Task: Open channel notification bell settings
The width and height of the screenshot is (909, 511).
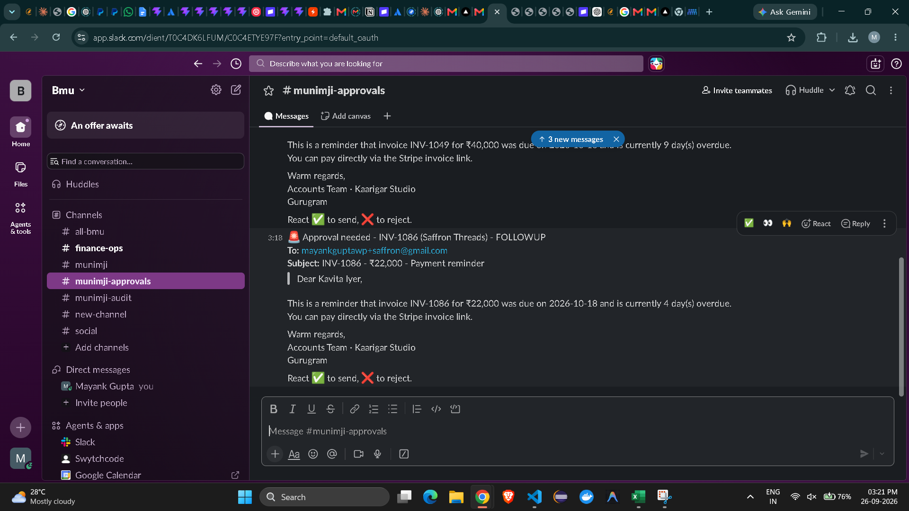Action: click(850, 90)
